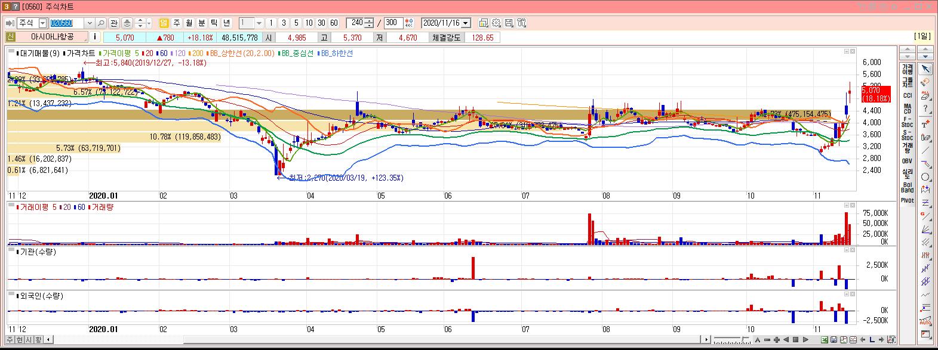
Task: Select the 가격이평 indicator tab
Action: tap(907, 69)
